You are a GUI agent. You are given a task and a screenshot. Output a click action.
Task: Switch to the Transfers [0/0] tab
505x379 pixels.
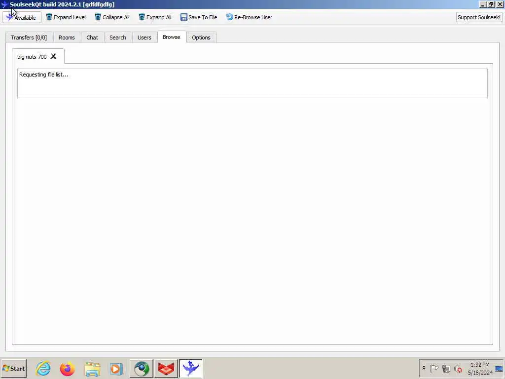(x=29, y=38)
